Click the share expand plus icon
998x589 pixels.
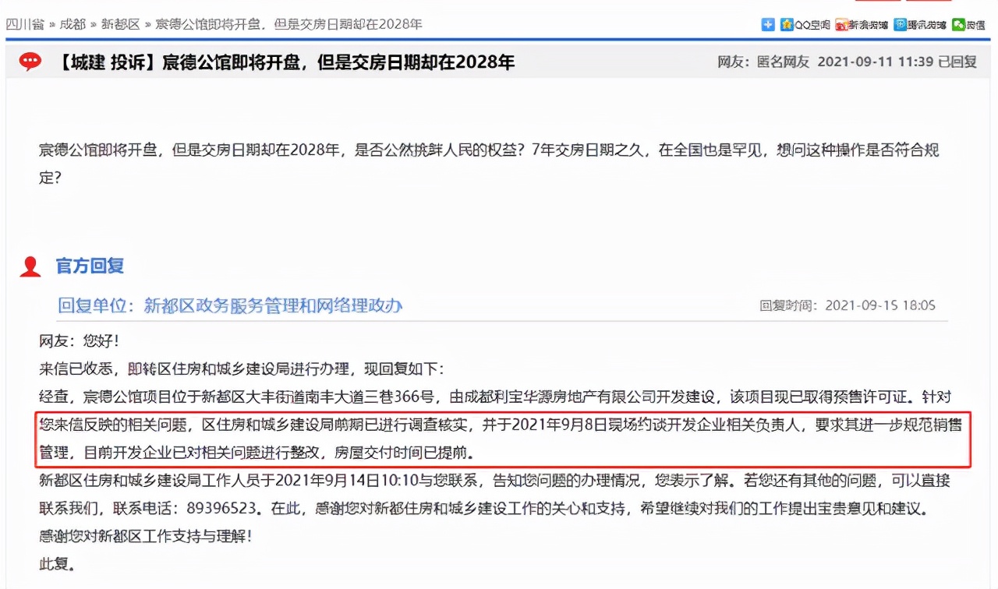pos(768,24)
